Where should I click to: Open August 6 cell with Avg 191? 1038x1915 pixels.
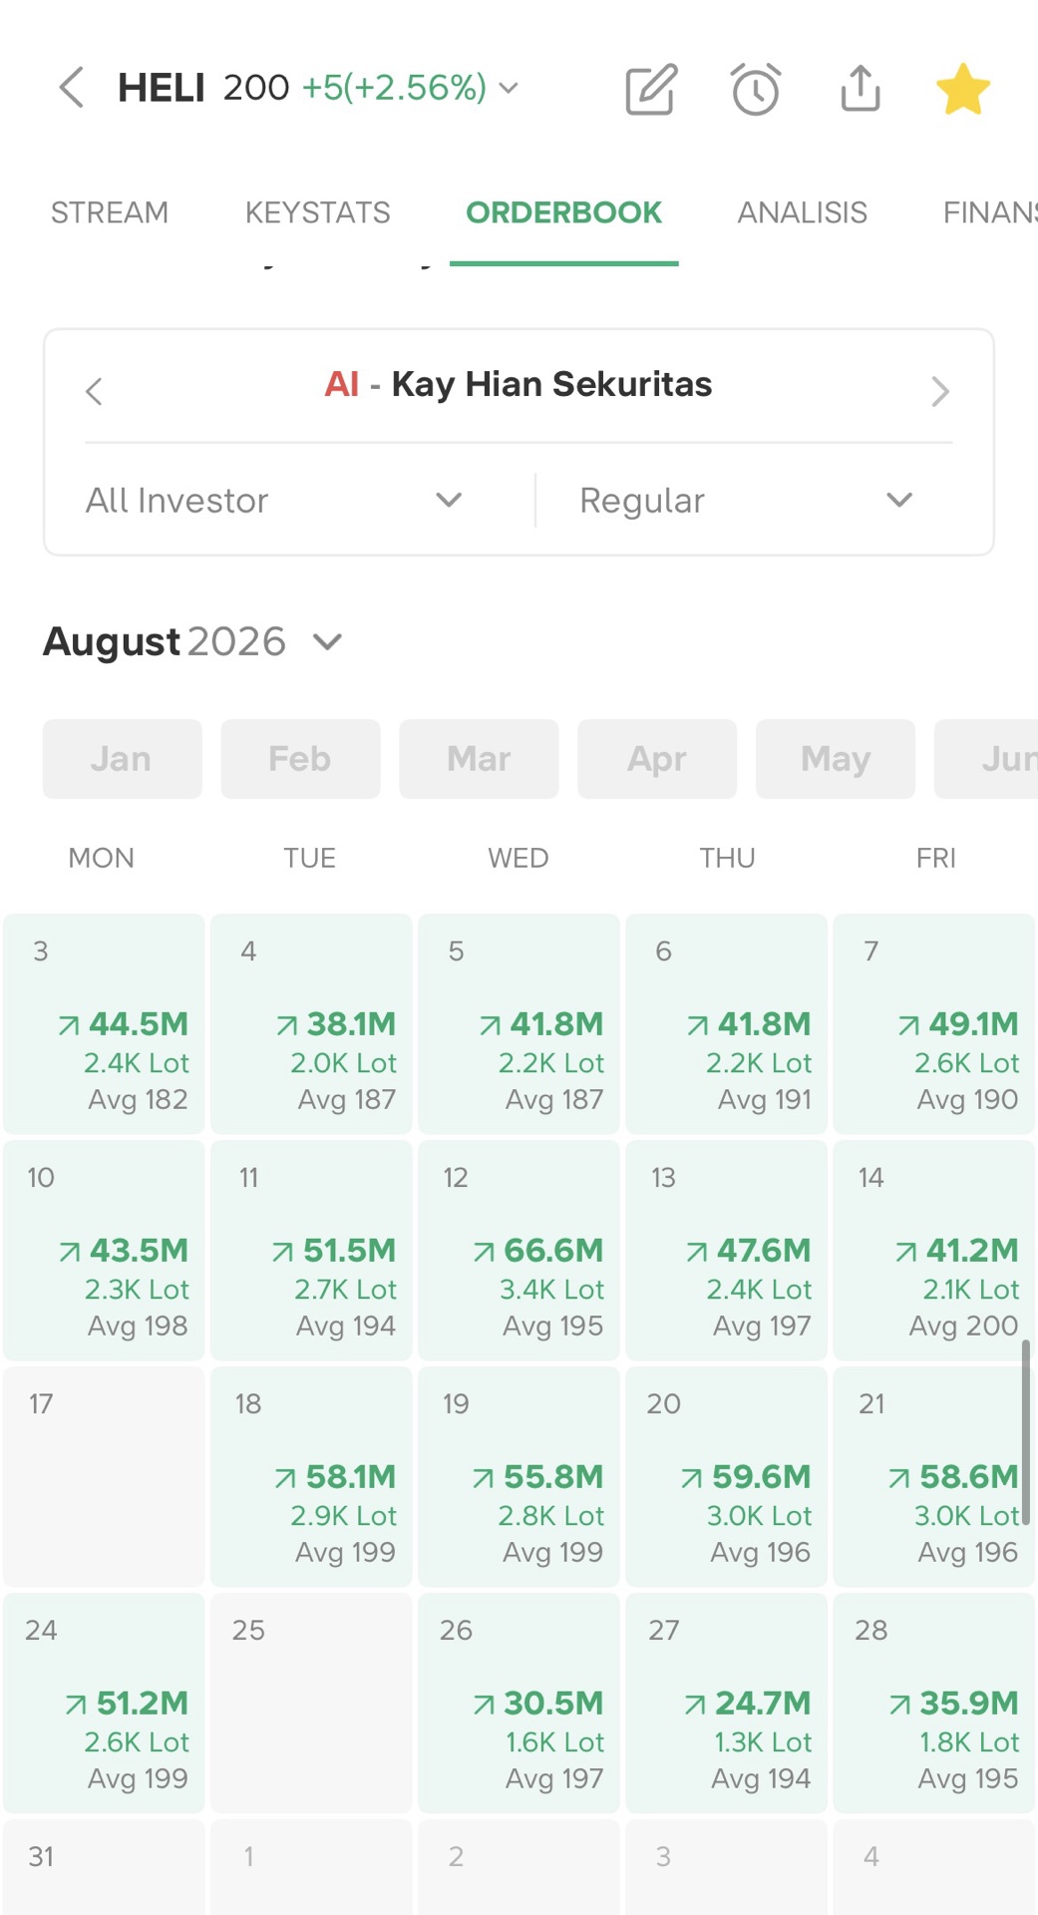[x=726, y=1023]
